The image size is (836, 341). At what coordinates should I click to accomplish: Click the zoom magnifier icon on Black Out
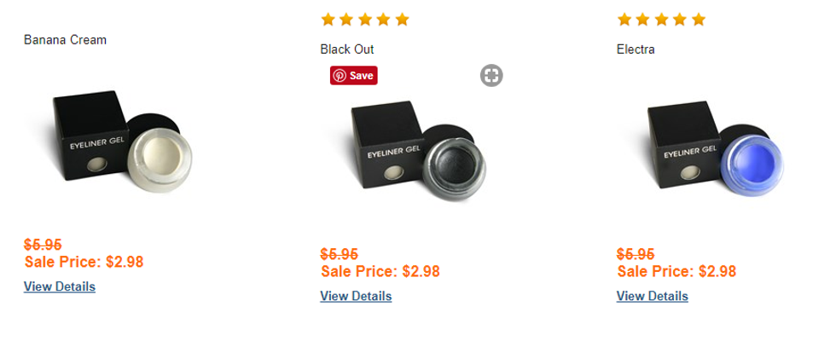tap(491, 75)
